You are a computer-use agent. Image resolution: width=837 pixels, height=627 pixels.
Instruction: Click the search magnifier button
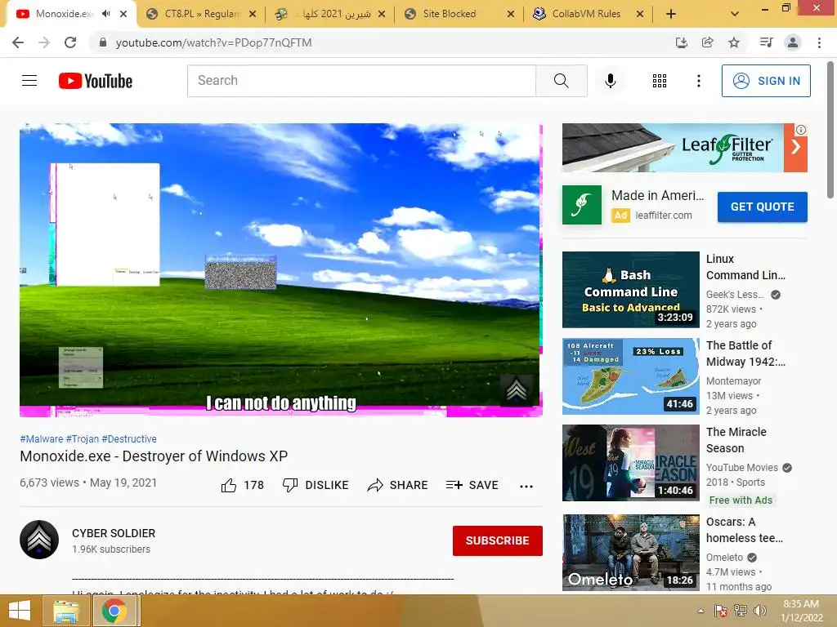561,81
